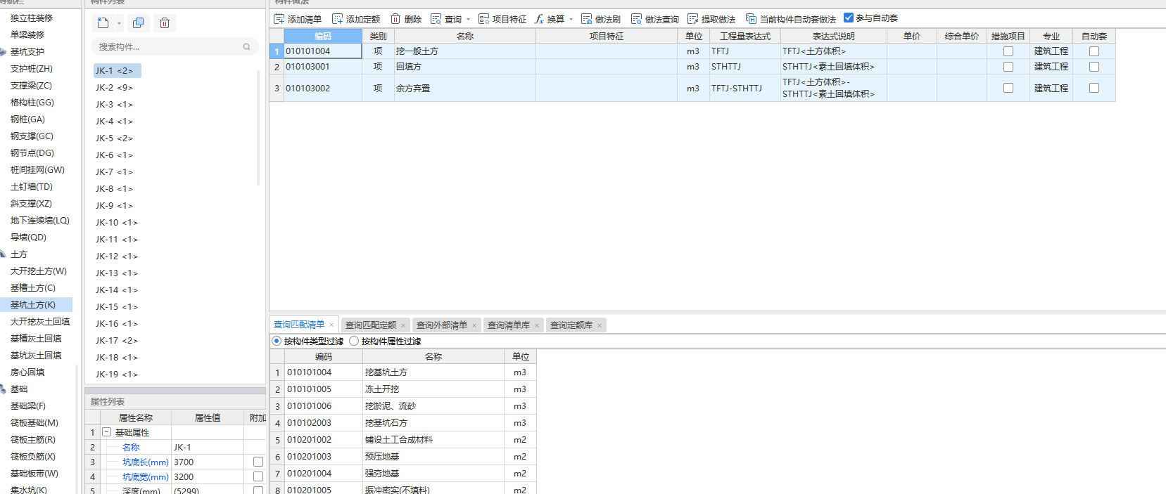Collapse the 基础属性 group
1166x494 pixels.
(x=107, y=432)
